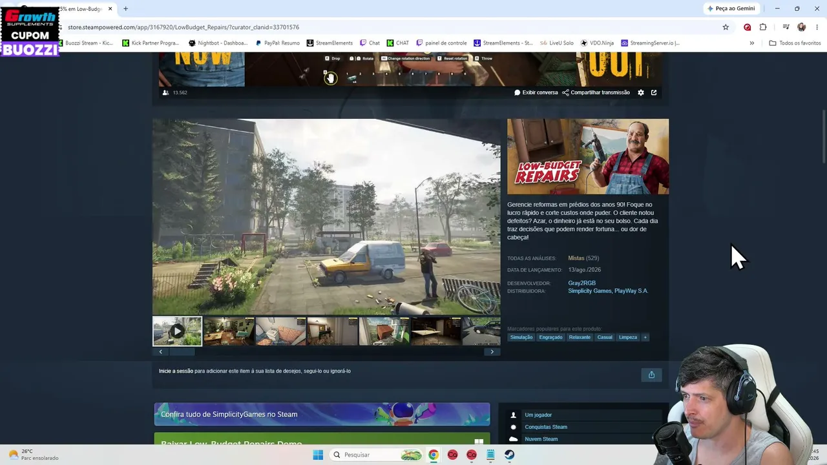Open the Gray2RGB developer link
The width and height of the screenshot is (827, 465).
pyautogui.click(x=581, y=283)
